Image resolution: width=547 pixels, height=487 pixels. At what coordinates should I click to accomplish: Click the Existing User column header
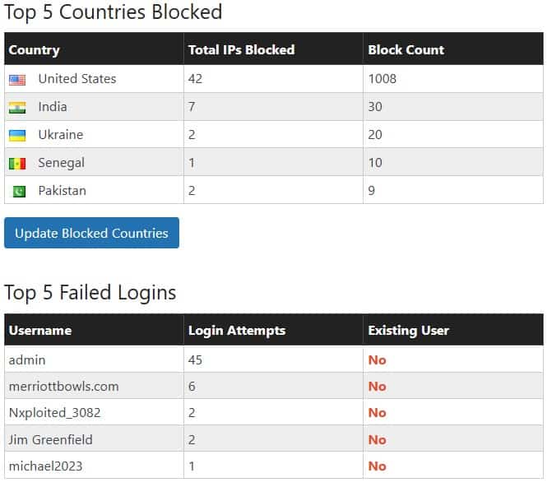(409, 331)
